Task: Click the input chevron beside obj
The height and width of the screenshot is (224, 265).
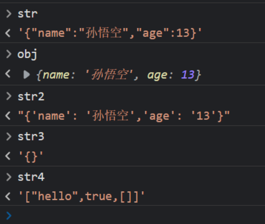Action: coord(9,54)
